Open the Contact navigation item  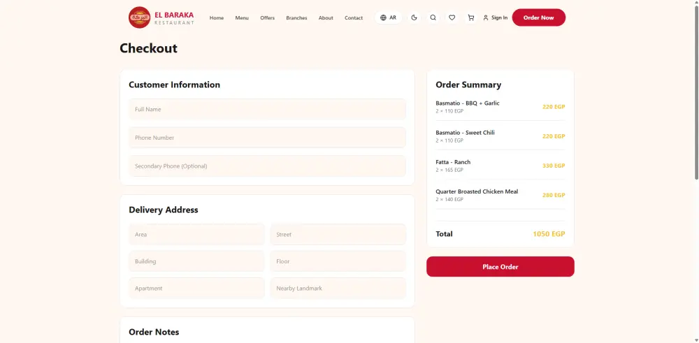point(354,18)
